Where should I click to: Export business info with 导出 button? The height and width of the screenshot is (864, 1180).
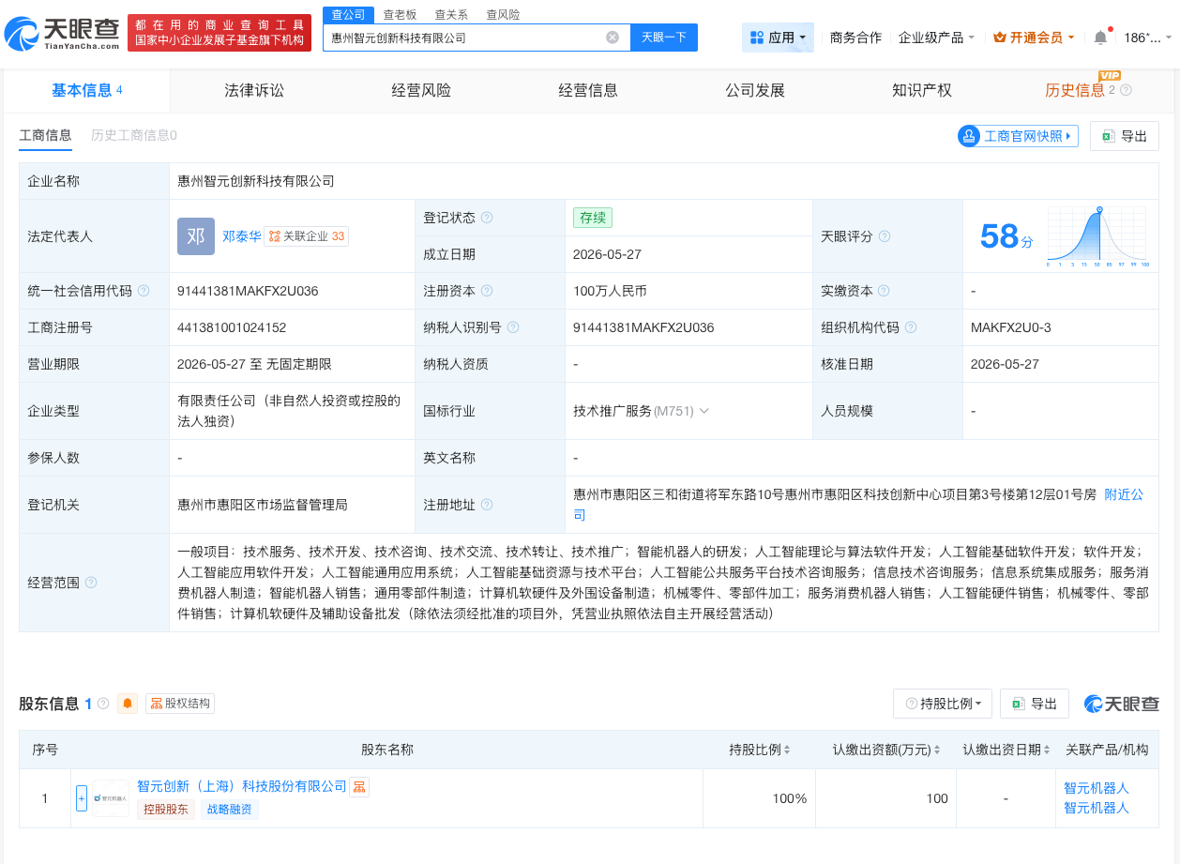(1125, 136)
